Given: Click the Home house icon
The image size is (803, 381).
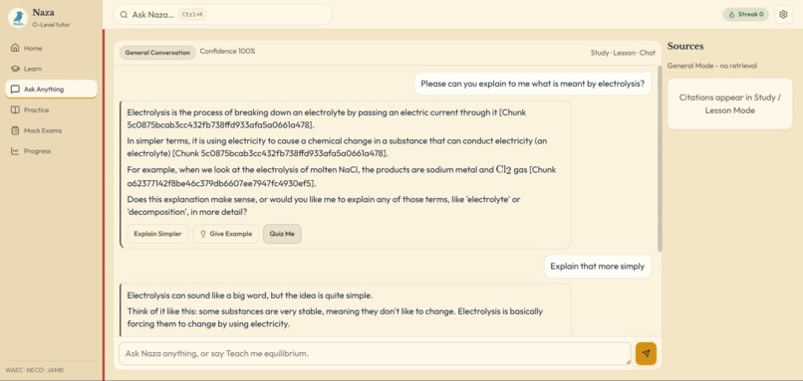Looking at the screenshot, I should (x=15, y=48).
